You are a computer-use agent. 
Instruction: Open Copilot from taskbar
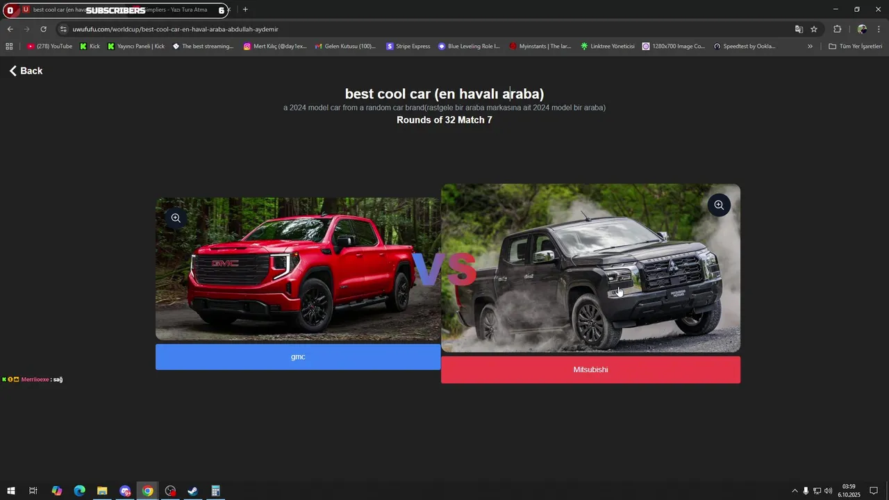pyautogui.click(x=57, y=491)
